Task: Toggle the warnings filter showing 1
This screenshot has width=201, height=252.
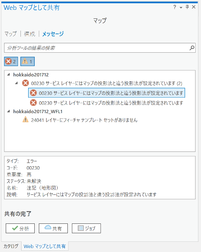Action: click(x=27, y=61)
